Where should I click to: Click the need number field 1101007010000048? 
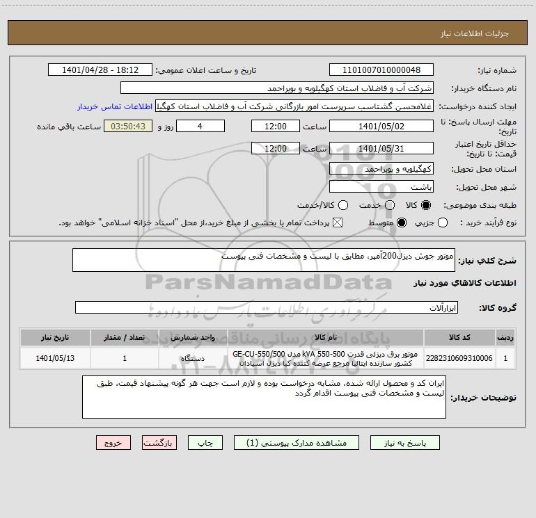(381, 70)
